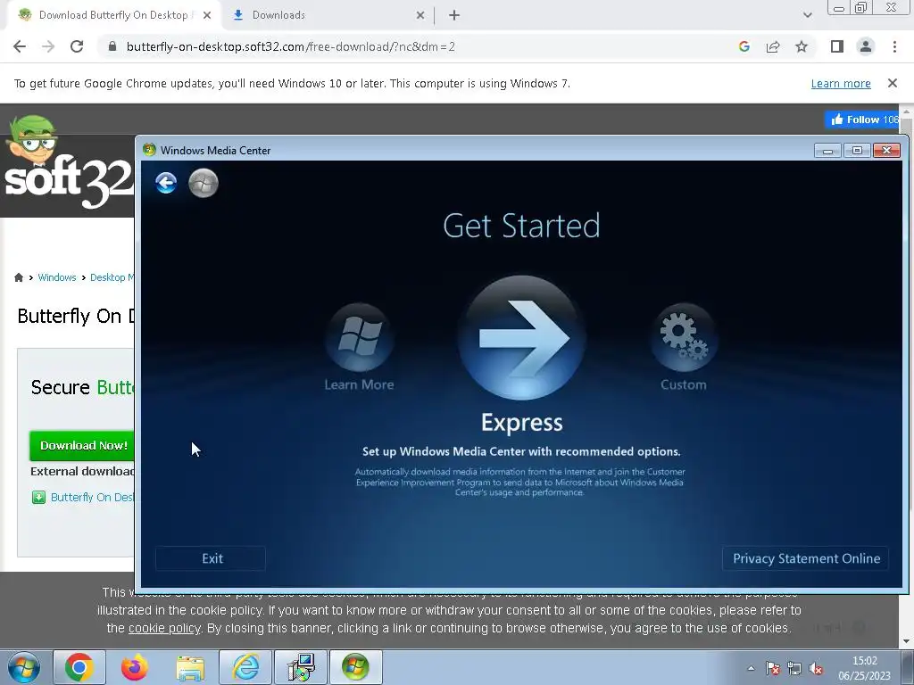
Task: Go back in Chrome browser
Action: 20,46
